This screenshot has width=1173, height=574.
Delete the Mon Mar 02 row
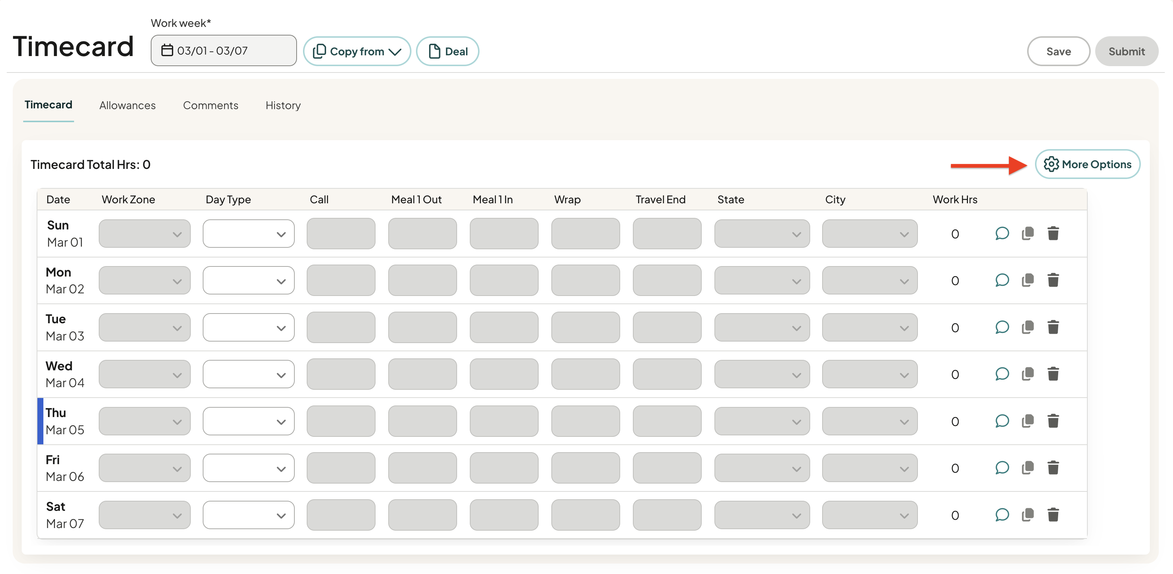click(1053, 280)
